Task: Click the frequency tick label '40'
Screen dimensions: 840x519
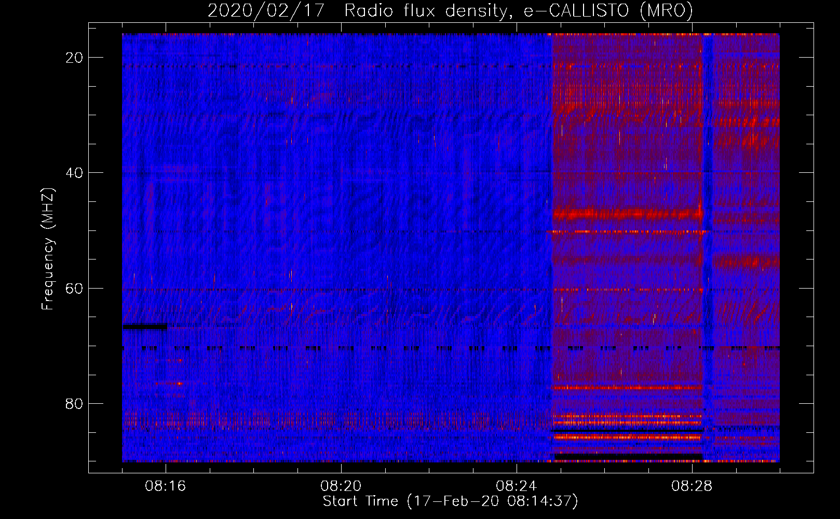Action: pos(75,173)
